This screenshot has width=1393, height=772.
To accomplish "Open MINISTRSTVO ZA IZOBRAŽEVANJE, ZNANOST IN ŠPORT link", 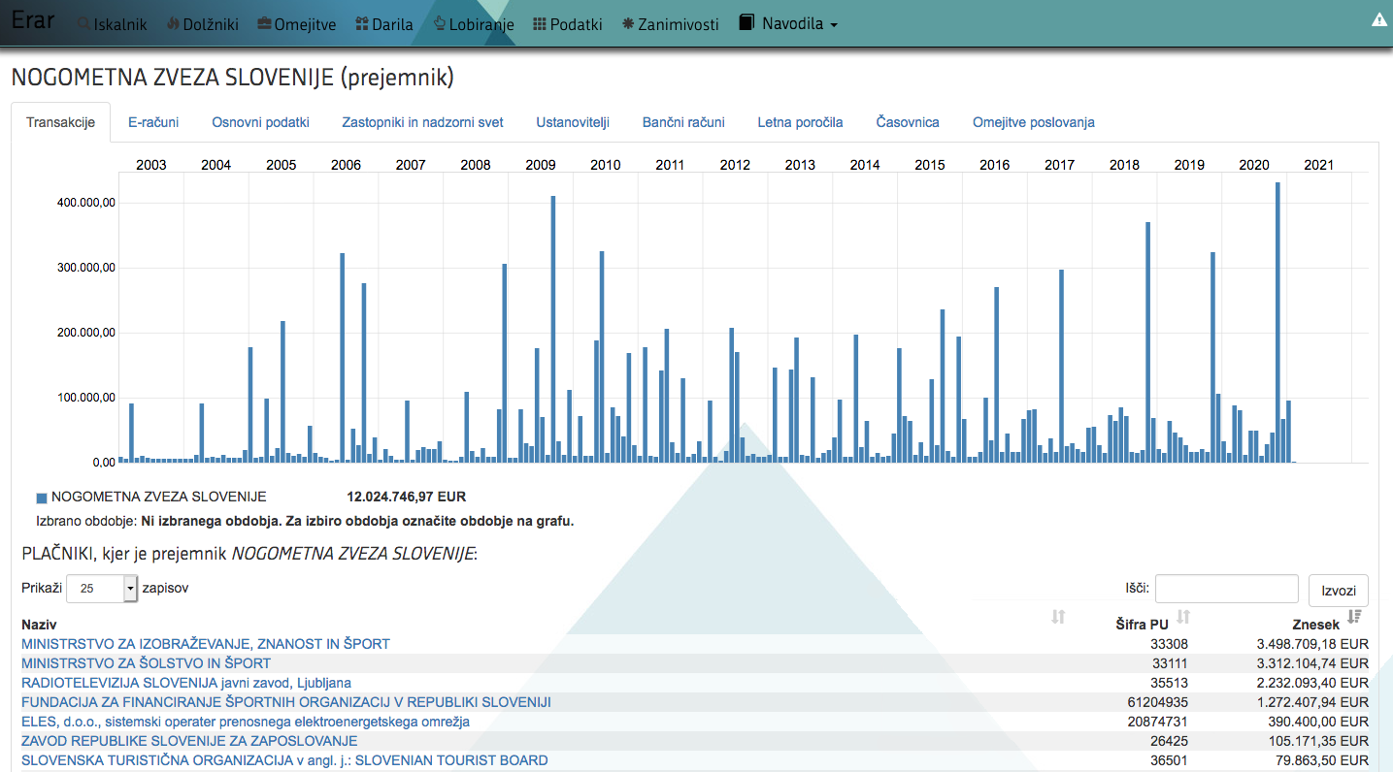I will click(x=206, y=644).
